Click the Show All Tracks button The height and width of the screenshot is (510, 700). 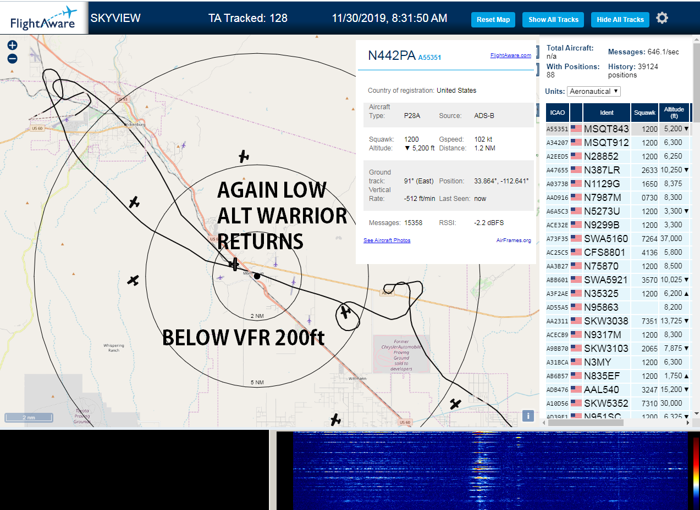tap(553, 20)
